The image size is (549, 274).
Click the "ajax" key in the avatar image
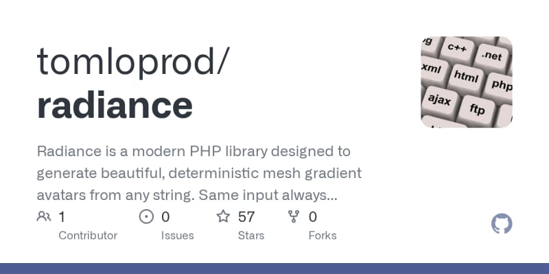pyautogui.click(x=440, y=100)
